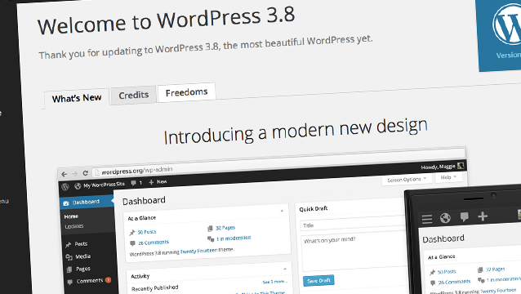Open Media in the sidebar

coord(78,256)
